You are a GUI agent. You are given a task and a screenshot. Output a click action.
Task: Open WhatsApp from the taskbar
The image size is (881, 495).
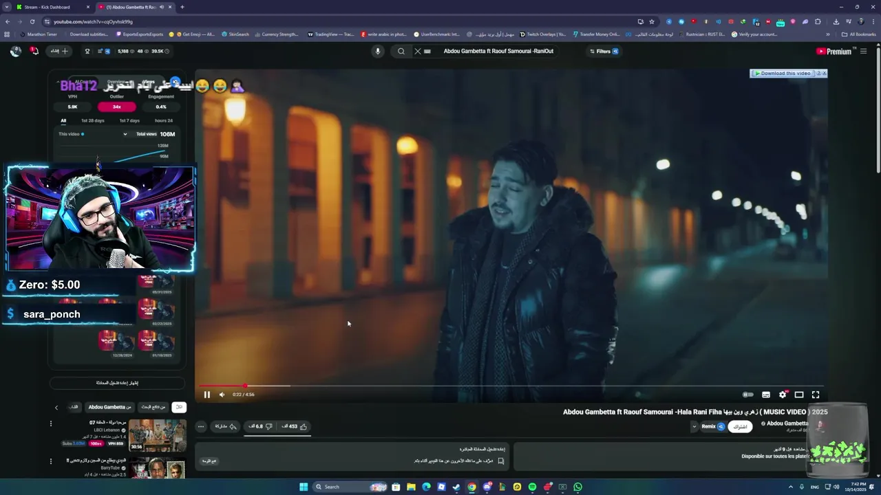(x=577, y=487)
